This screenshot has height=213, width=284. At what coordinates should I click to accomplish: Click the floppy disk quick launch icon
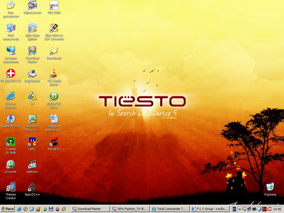pyautogui.click(x=51, y=209)
